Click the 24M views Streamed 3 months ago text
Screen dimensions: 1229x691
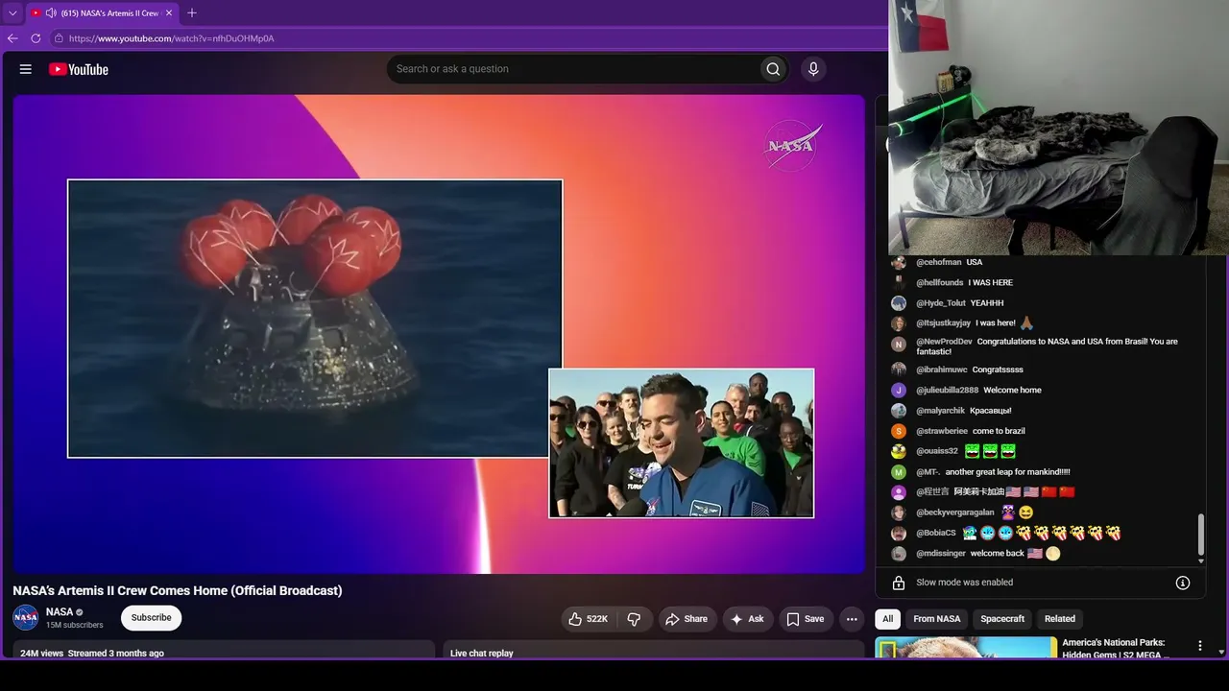tap(92, 654)
